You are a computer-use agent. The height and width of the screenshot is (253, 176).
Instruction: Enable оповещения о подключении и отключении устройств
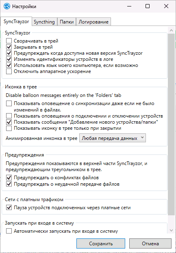9,116
